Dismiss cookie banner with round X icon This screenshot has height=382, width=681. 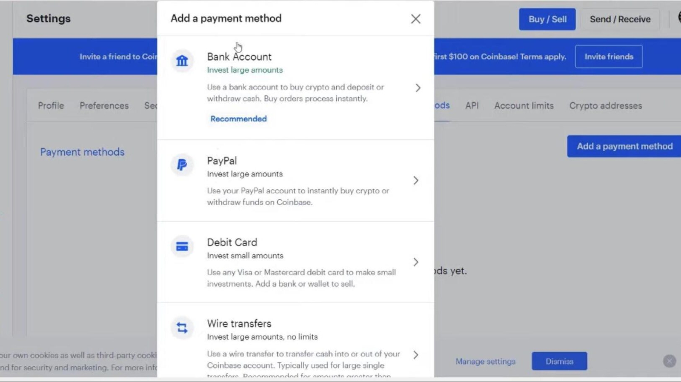coord(669,361)
